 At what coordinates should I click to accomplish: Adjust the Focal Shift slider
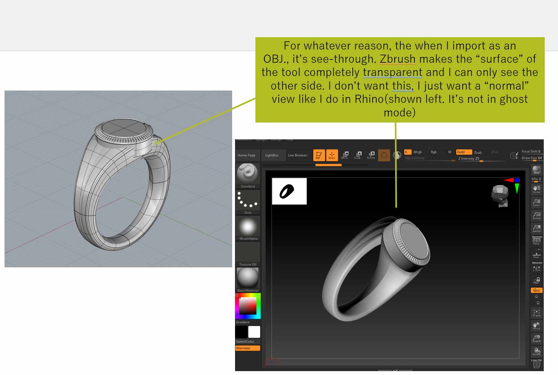(x=532, y=152)
